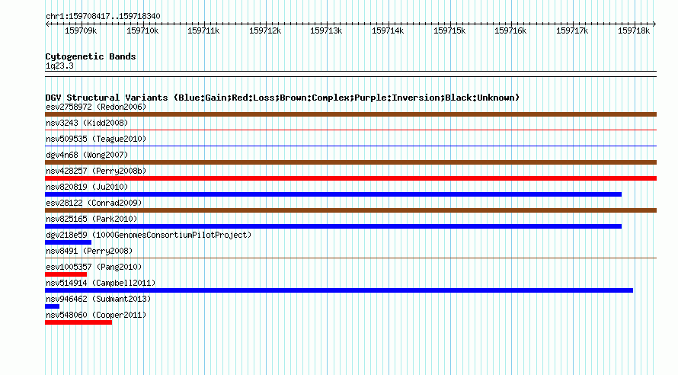Click the blue nsv820819 gain bar
678x375 pixels.
(x=334, y=194)
